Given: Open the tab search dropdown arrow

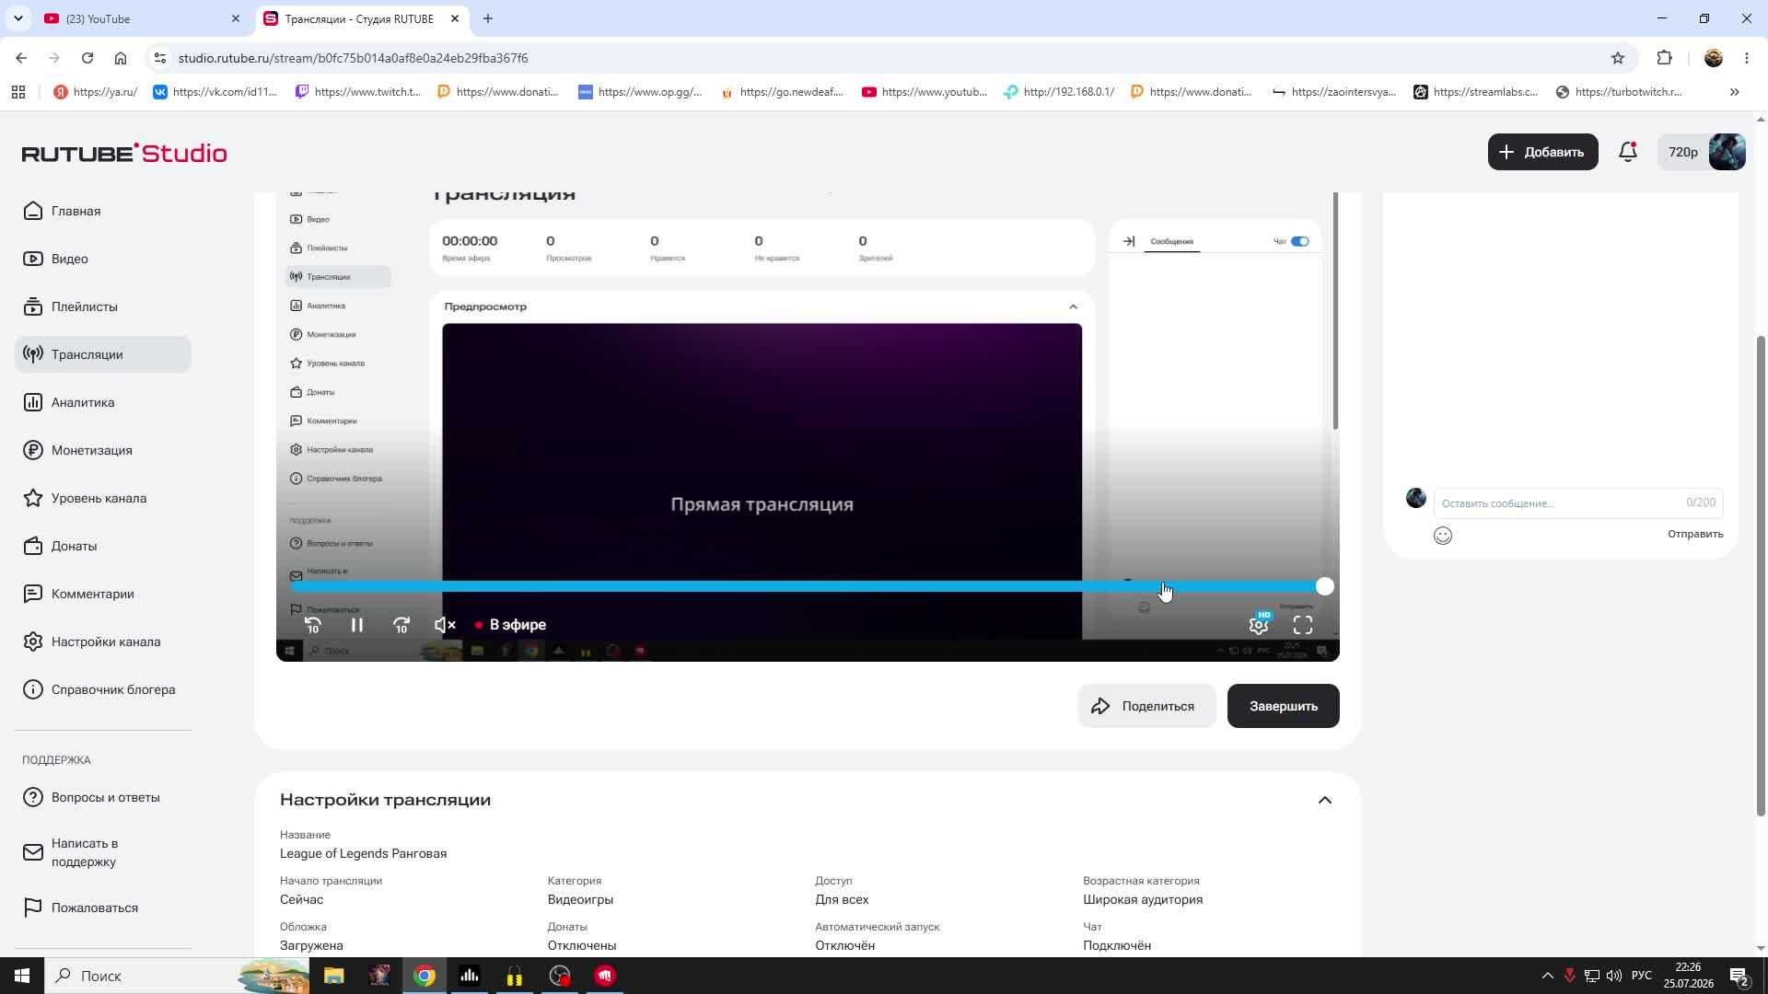Looking at the screenshot, I should [18, 18].
